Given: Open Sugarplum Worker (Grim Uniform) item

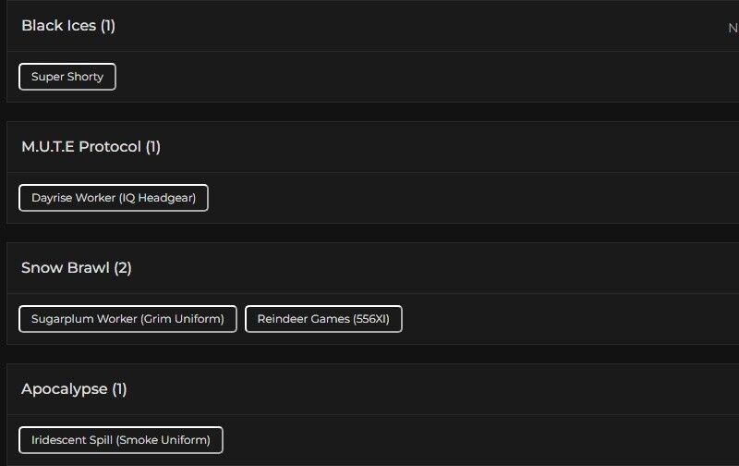Looking at the screenshot, I should [x=127, y=319].
